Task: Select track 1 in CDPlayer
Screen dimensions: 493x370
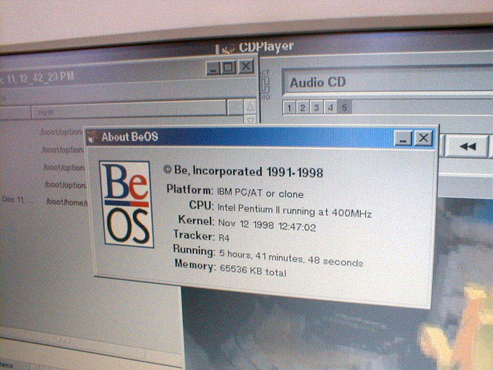Action: 288,108
